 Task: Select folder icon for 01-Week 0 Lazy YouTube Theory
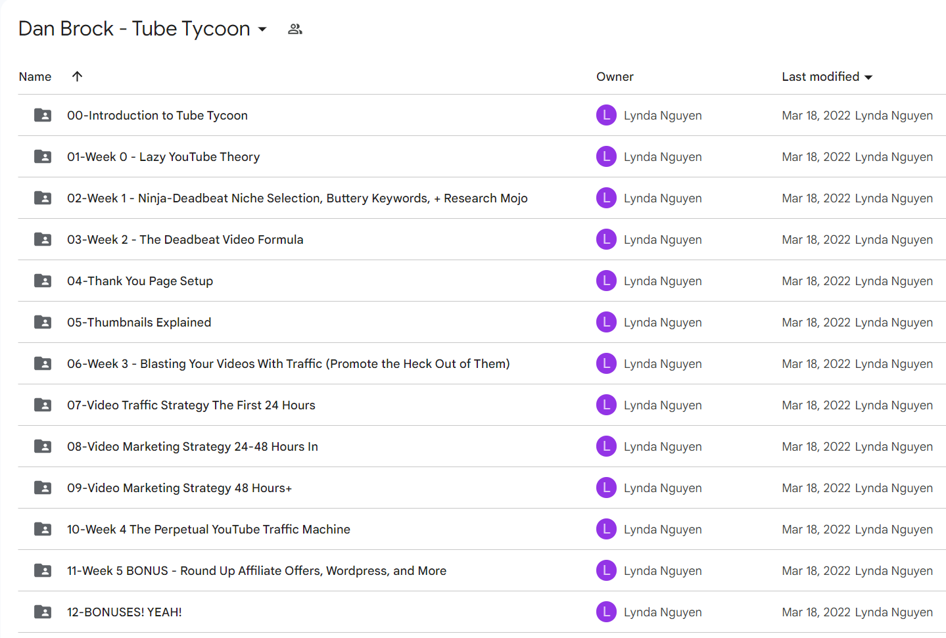tap(43, 156)
